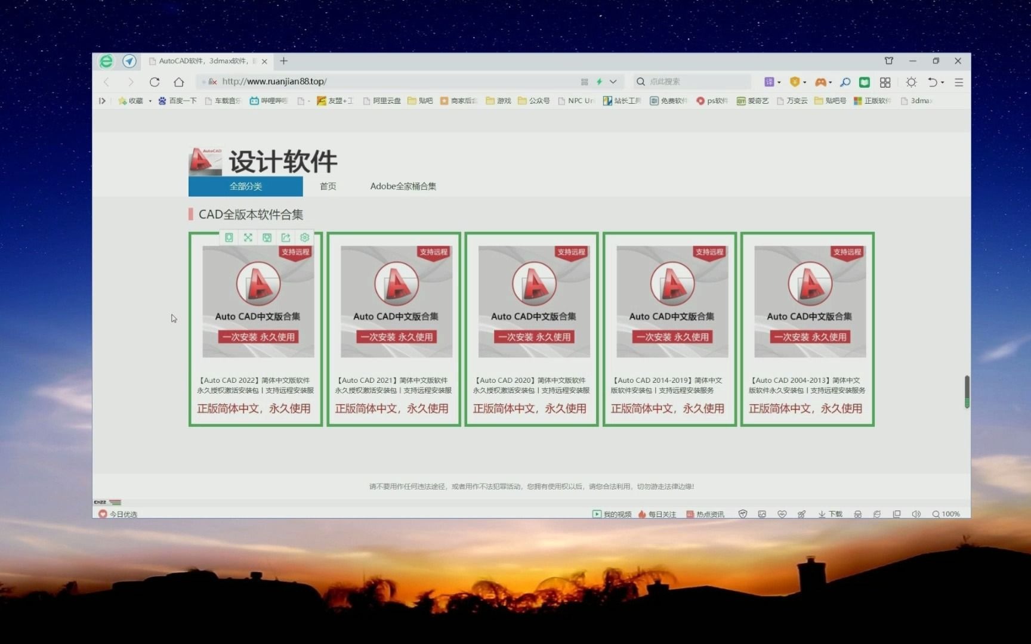The image size is (1031, 644).
Task: Expand the game controller dropdown arrow
Action: [831, 82]
